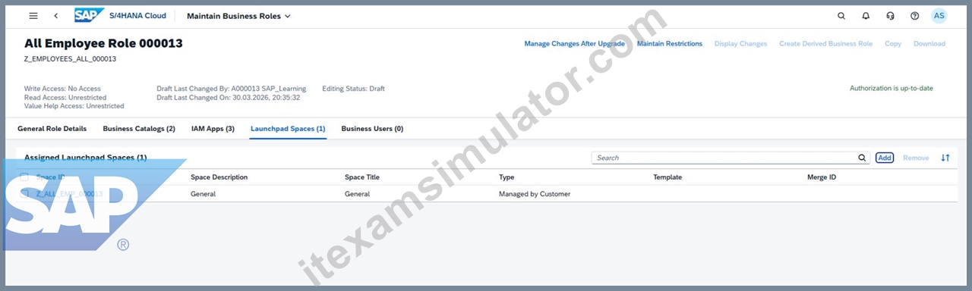
Task: Open the AS user profile avatar
Action: pyautogui.click(x=939, y=16)
